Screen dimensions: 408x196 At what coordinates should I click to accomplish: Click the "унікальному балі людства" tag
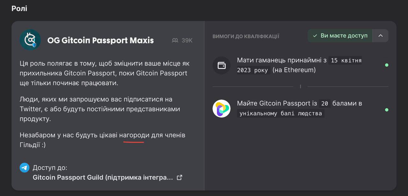coord(280,114)
